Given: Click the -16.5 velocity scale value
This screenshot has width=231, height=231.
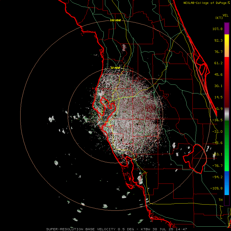Looking at the screenshot, I should (x=217, y=120).
